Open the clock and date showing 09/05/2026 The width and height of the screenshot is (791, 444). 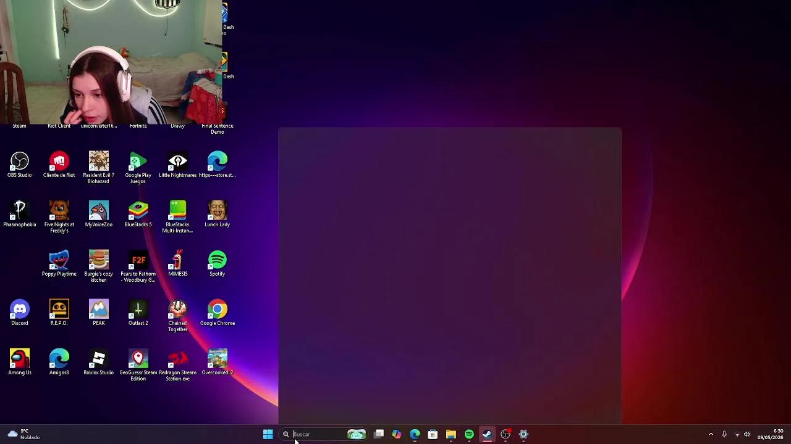click(770, 434)
